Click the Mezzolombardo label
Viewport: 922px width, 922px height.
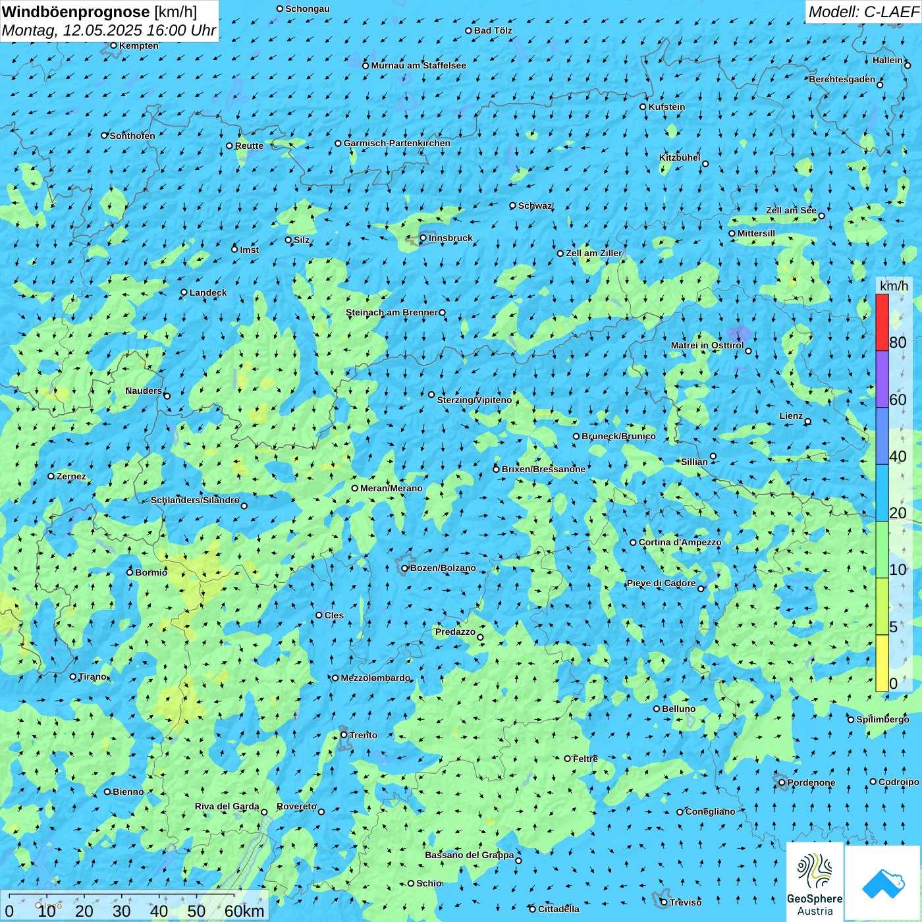[375, 678]
